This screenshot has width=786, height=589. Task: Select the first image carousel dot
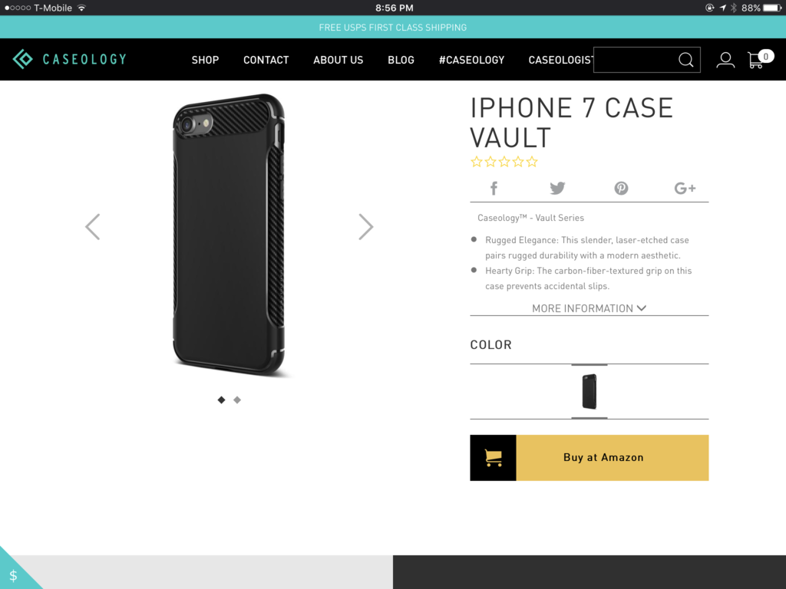point(222,400)
